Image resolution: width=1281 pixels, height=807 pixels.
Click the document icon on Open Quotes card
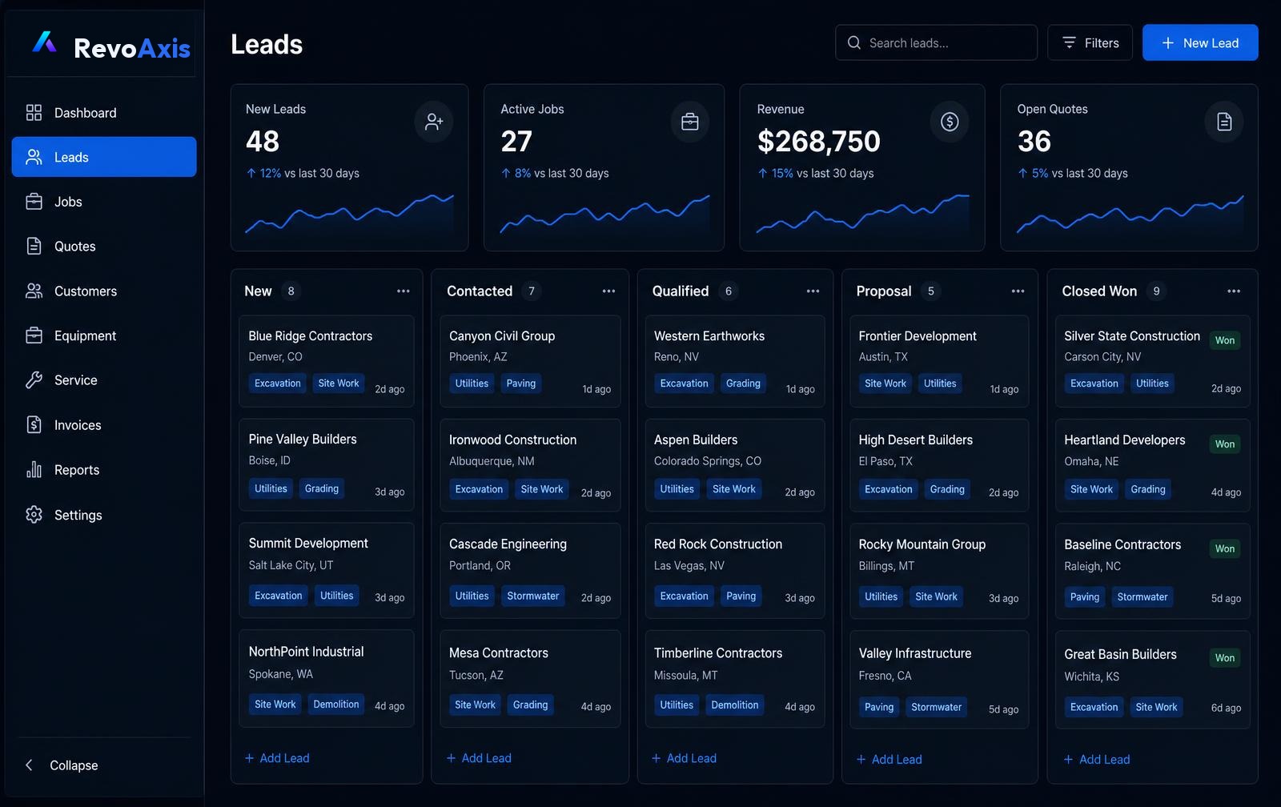point(1224,122)
